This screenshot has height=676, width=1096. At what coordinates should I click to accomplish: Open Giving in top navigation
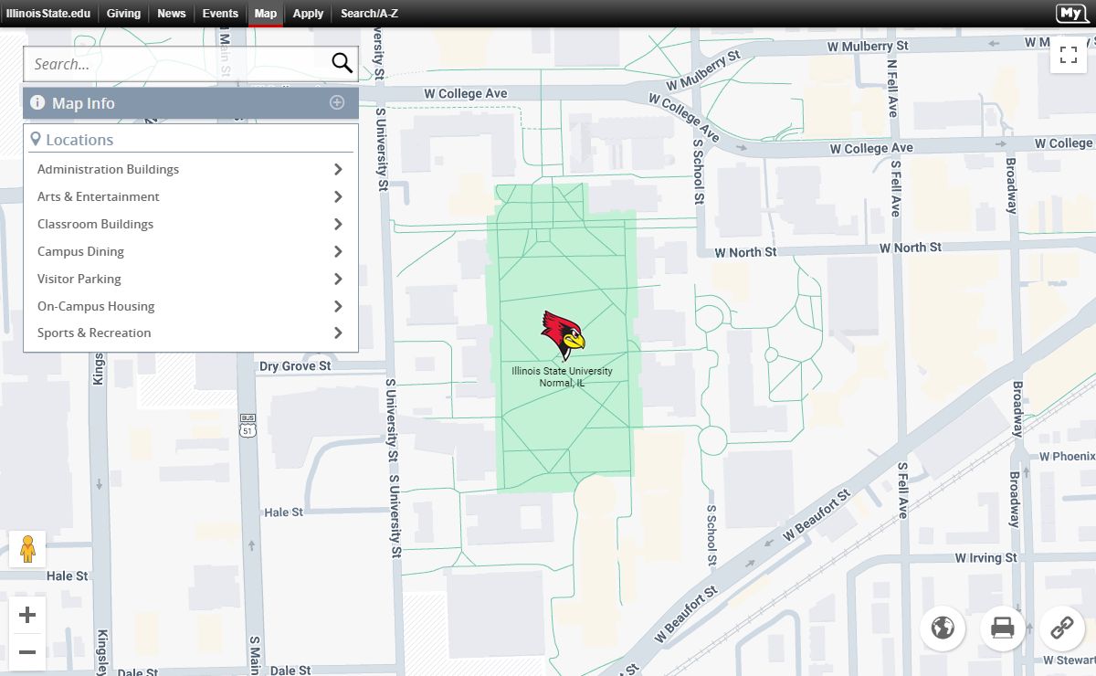point(123,13)
